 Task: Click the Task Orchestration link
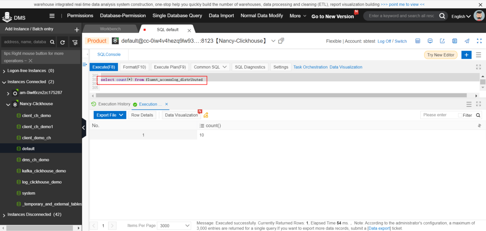[310, 67]
